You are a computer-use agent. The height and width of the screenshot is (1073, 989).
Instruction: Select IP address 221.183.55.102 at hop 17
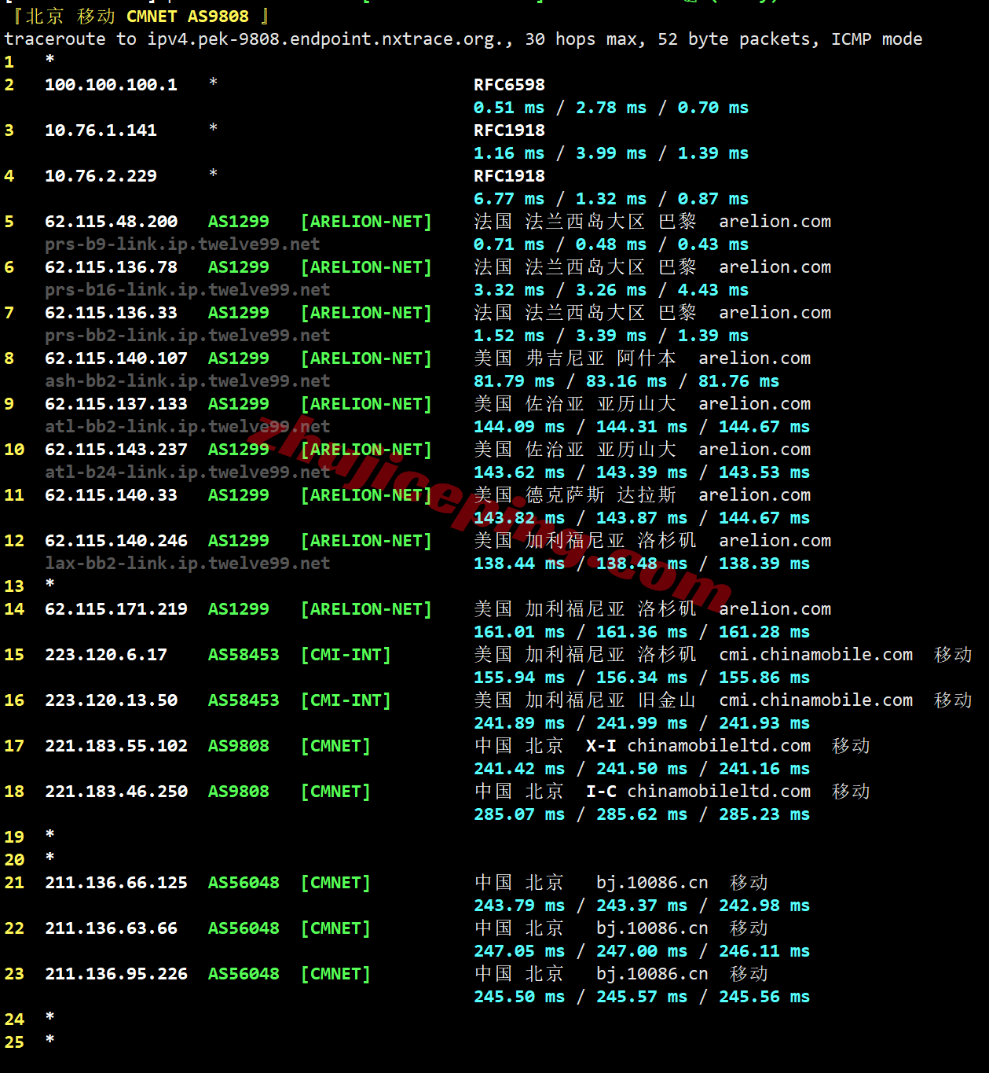[x=116, y=746]
